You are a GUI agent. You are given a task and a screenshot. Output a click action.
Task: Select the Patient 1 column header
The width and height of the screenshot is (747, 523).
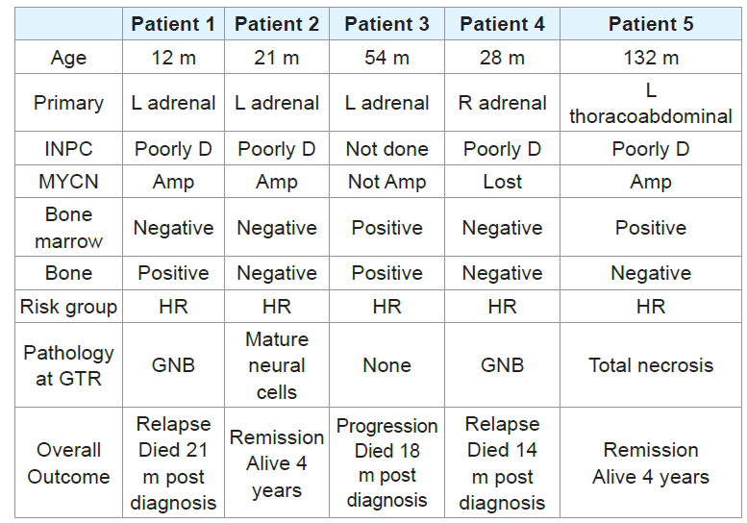point(173,24)
